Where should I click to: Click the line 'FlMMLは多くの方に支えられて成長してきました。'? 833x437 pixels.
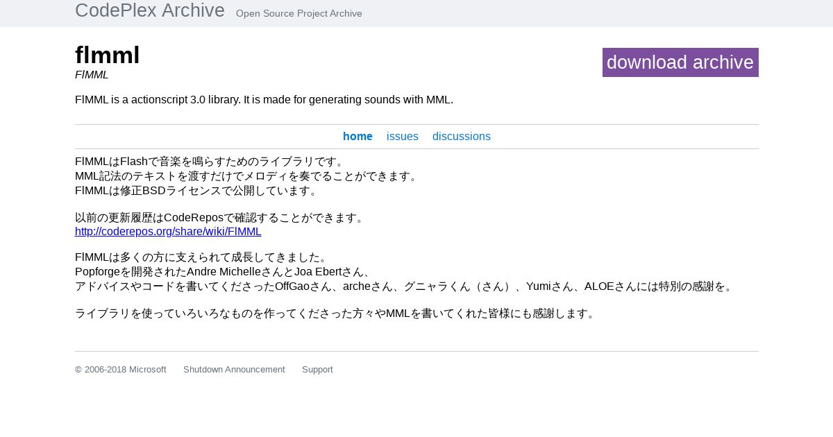coord(203,257)
